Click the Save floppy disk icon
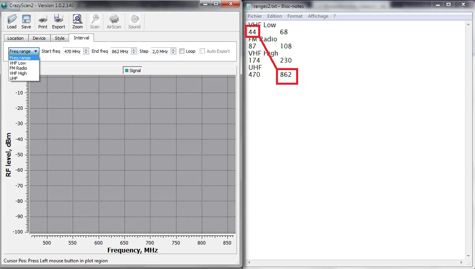Screen dimensions: 475x269 26,21
